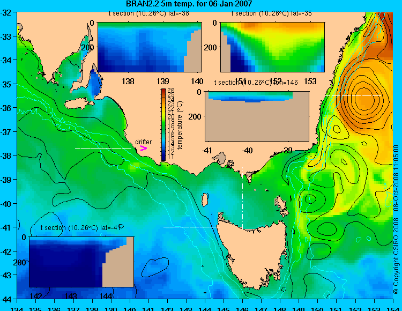Click "144" on the lat=-41 inset axis

pos(106,296)
